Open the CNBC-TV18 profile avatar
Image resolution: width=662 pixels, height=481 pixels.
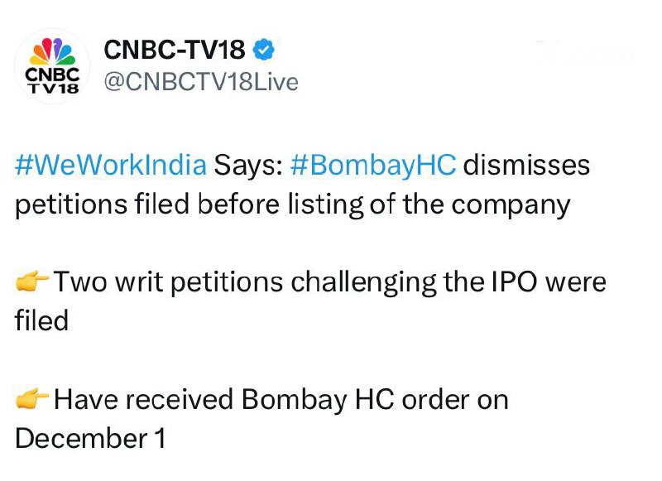point(52,65)
